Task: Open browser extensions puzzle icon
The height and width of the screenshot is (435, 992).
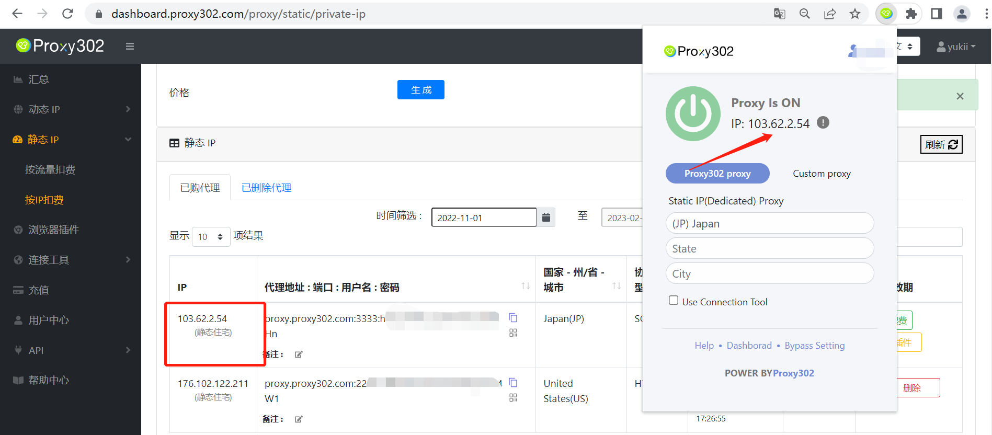Action: click(911, 14)
